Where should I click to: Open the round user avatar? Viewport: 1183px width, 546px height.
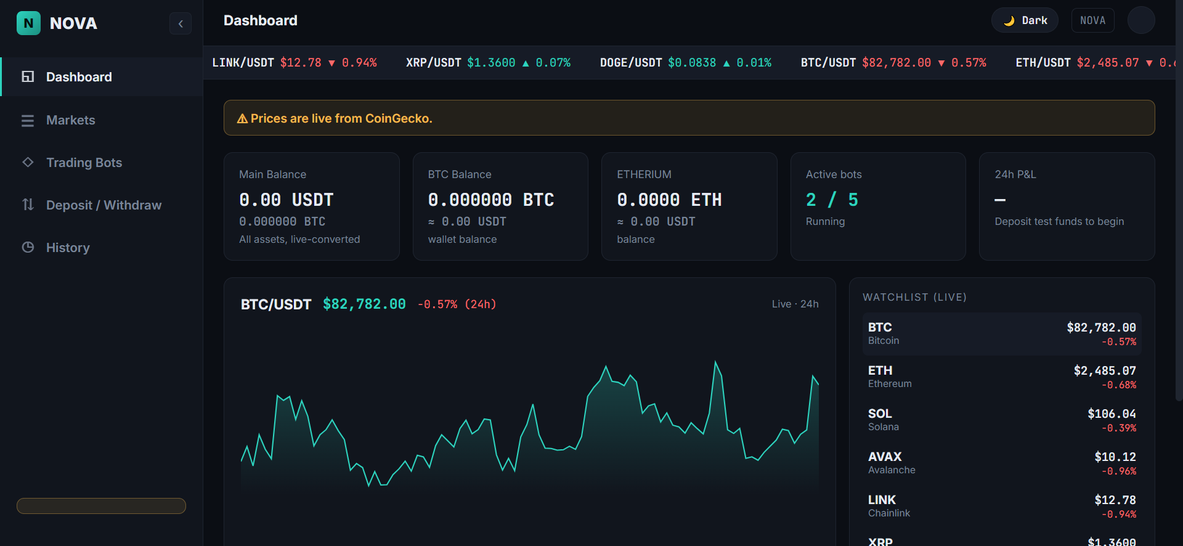pos(1141,20)
